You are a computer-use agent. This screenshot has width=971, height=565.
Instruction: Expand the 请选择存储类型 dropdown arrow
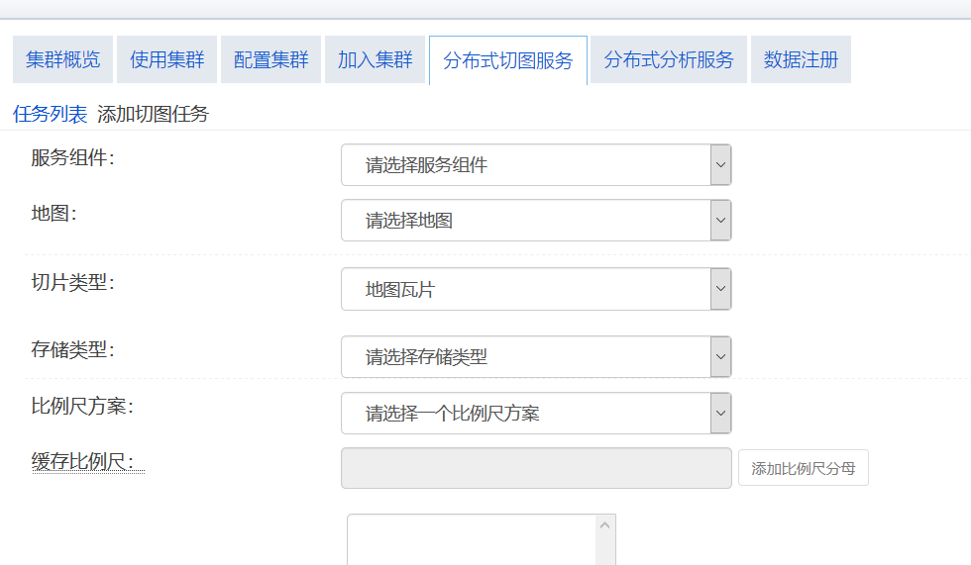tap(720, 356)
